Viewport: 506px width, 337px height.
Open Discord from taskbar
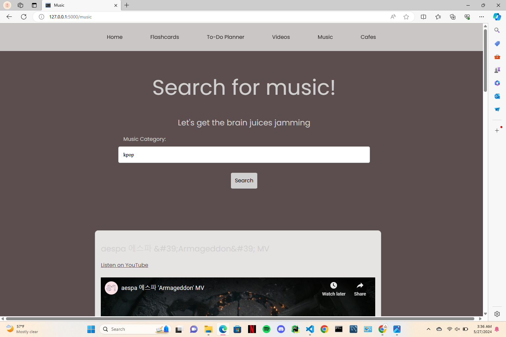coord(281,329)
